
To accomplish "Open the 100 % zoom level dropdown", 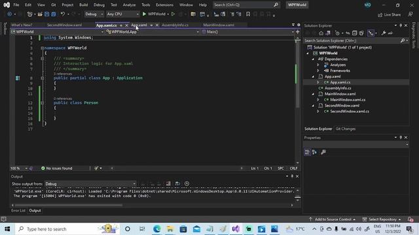I will 19,168.
